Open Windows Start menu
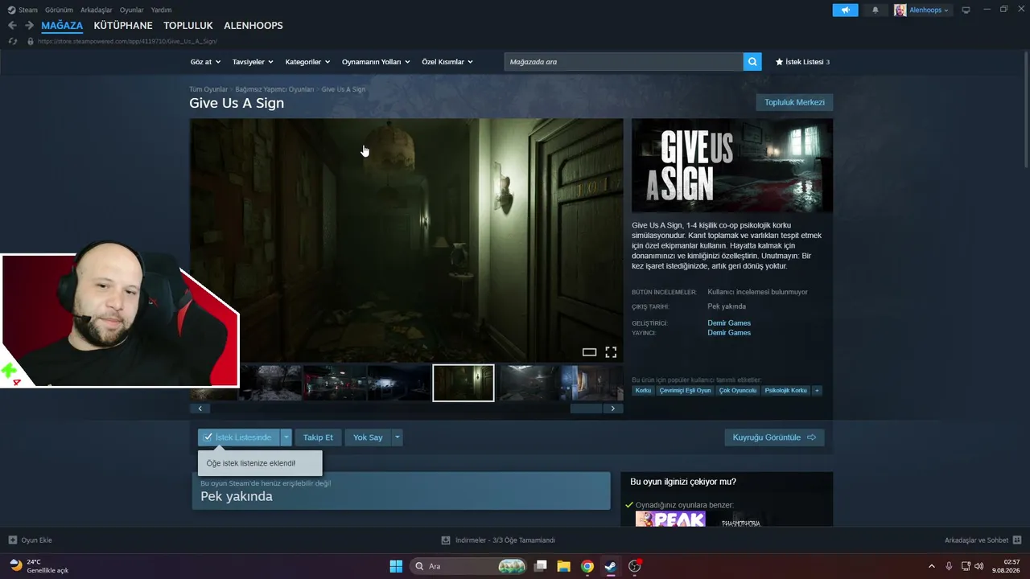 396,566
